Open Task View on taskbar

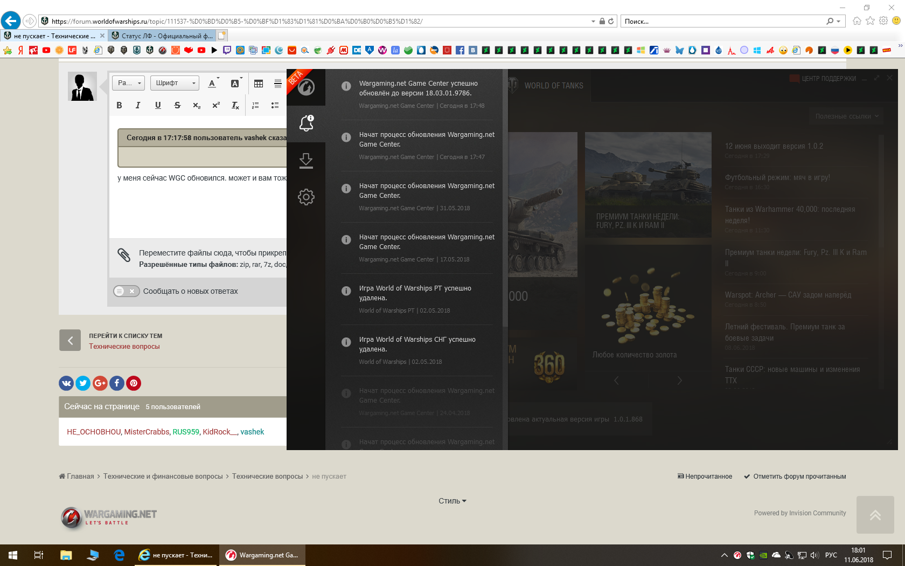tap(39, 555)
